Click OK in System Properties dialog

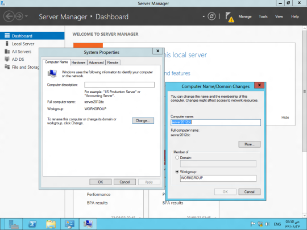pos(101,182)
